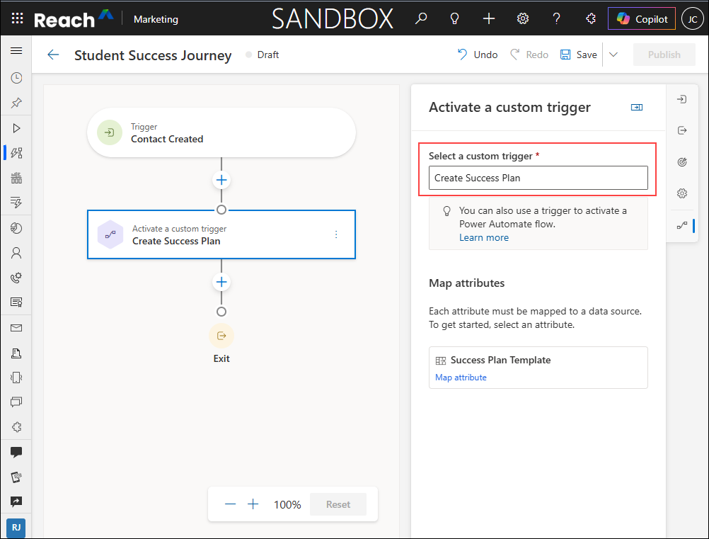Expand the Save options chevron
The height and width of the screenshot is (539, 709).
[x=613, y=55]
